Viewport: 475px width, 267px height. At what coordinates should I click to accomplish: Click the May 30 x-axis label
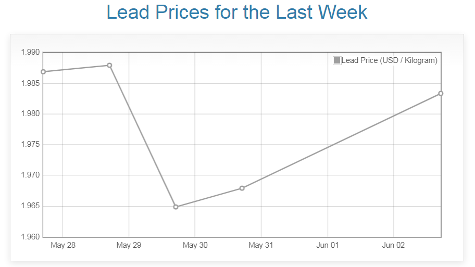(x=195, y=246)
